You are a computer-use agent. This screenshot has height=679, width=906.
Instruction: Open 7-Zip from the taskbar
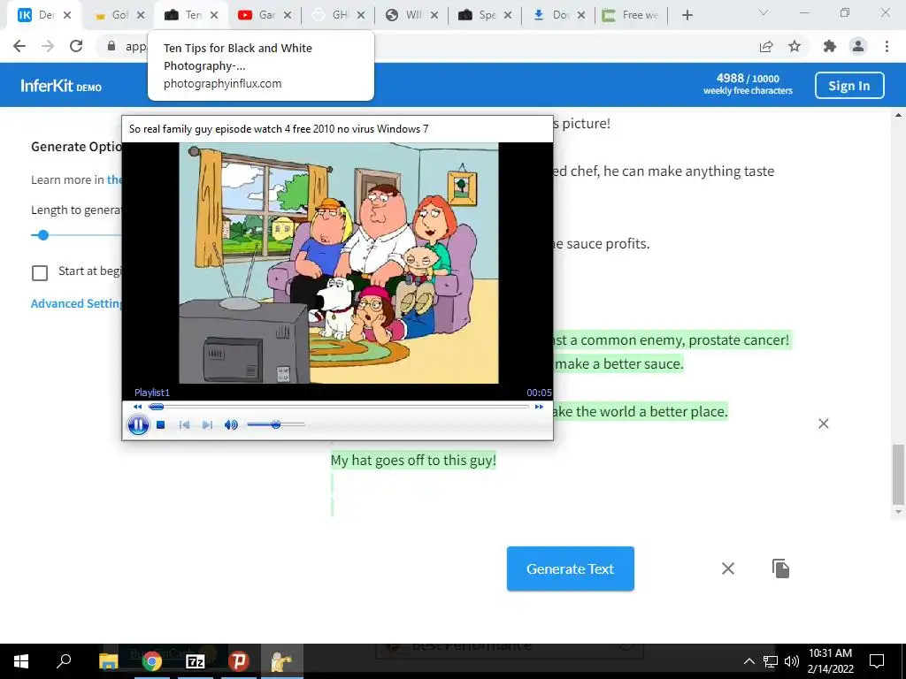196,661
